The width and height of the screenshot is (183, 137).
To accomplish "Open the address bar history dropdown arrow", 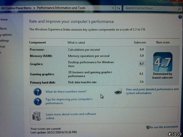I will 113,8.
